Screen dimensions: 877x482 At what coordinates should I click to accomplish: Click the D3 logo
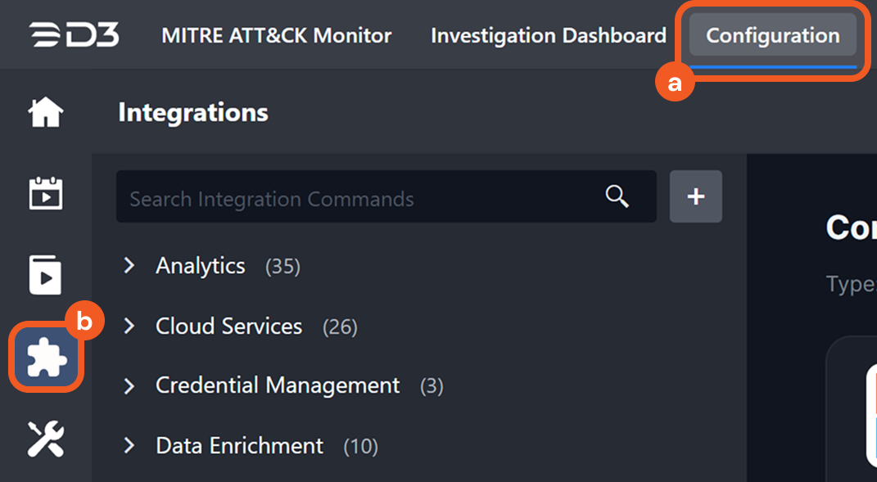click(x=75, y=35)
